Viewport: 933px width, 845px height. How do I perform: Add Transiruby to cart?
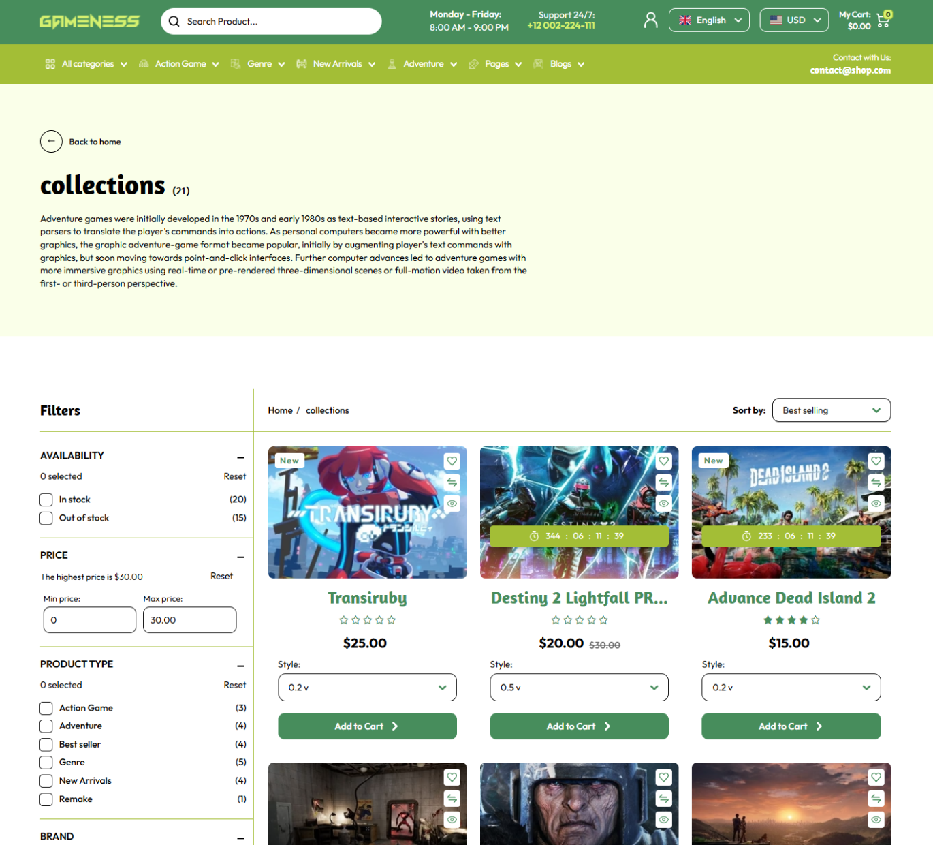click(368, 726)
